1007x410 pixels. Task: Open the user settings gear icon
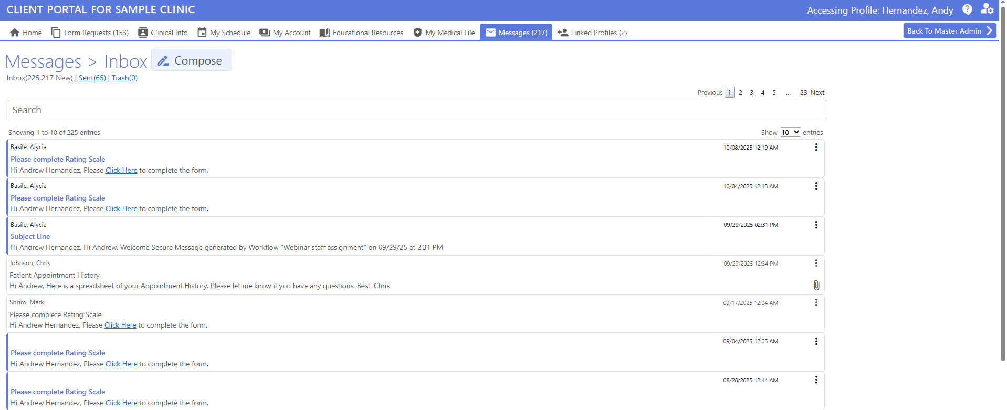pos(987,9)
